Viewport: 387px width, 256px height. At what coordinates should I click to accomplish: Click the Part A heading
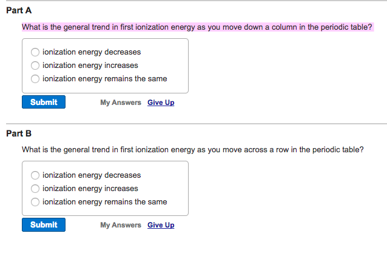(19, 11)
